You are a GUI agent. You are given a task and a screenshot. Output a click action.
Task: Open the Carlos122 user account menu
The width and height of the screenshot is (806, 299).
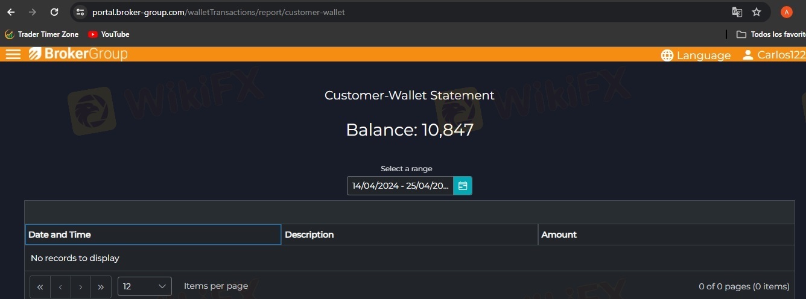click(774, 55)
